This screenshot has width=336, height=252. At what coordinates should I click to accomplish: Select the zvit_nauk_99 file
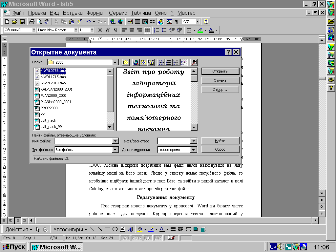tap(51, 127)
